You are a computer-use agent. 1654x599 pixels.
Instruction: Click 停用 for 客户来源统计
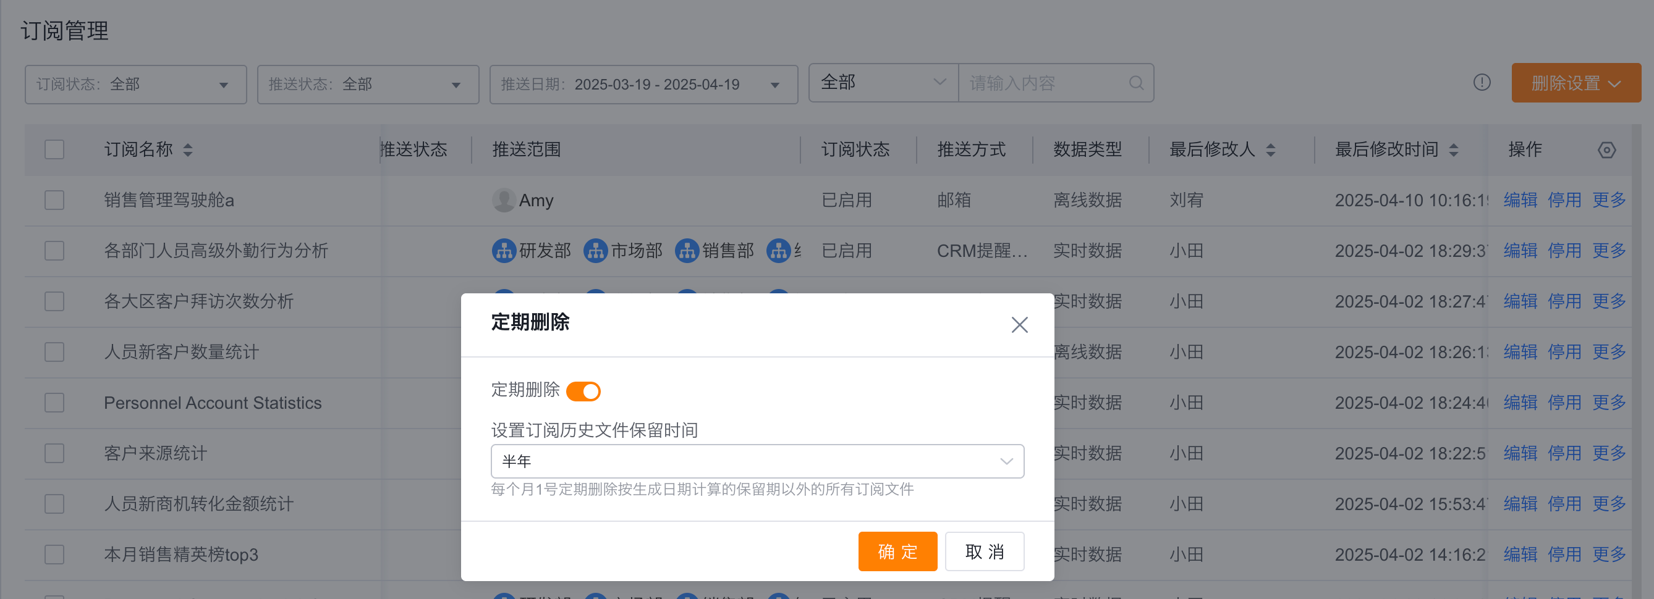(1564, 453)
